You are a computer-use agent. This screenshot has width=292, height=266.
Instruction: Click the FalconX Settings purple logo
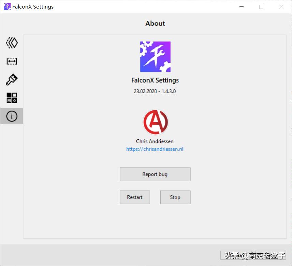pyautogui.click(x=155, y=56)
